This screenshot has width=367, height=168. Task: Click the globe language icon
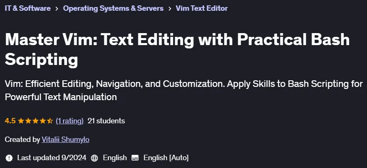point(94,158)
